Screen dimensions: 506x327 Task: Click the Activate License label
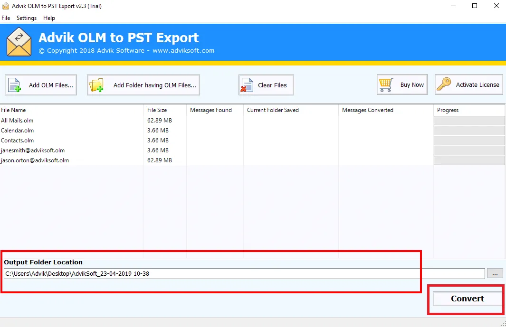click(477, 85)
